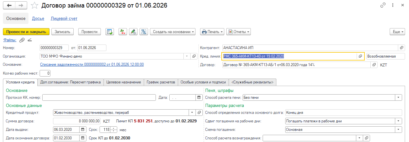Open Создать на основании menu
This screenshot has height=142, width=409.
[173, 32]
